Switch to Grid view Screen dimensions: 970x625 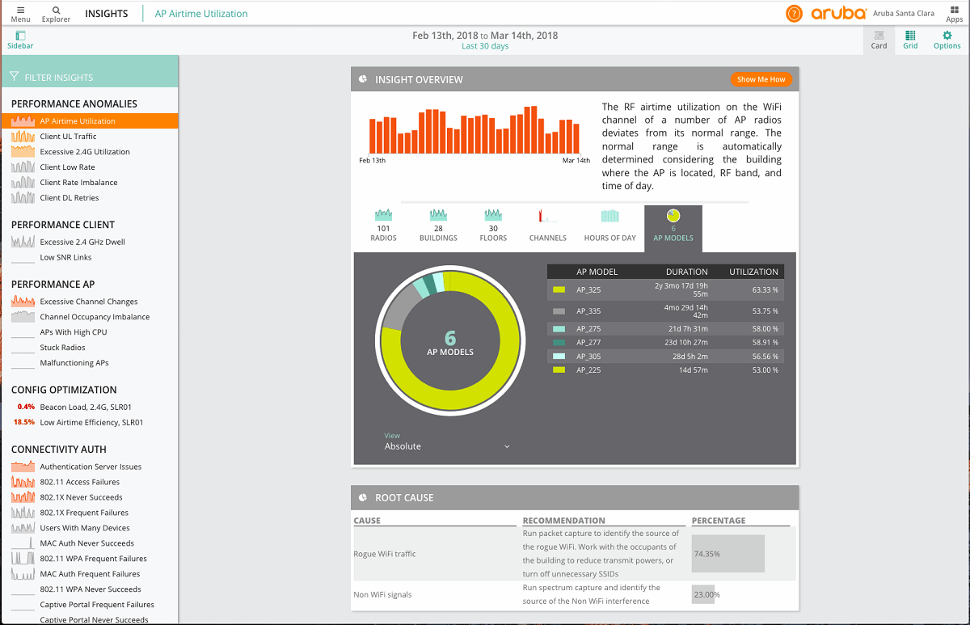[910, 36]
